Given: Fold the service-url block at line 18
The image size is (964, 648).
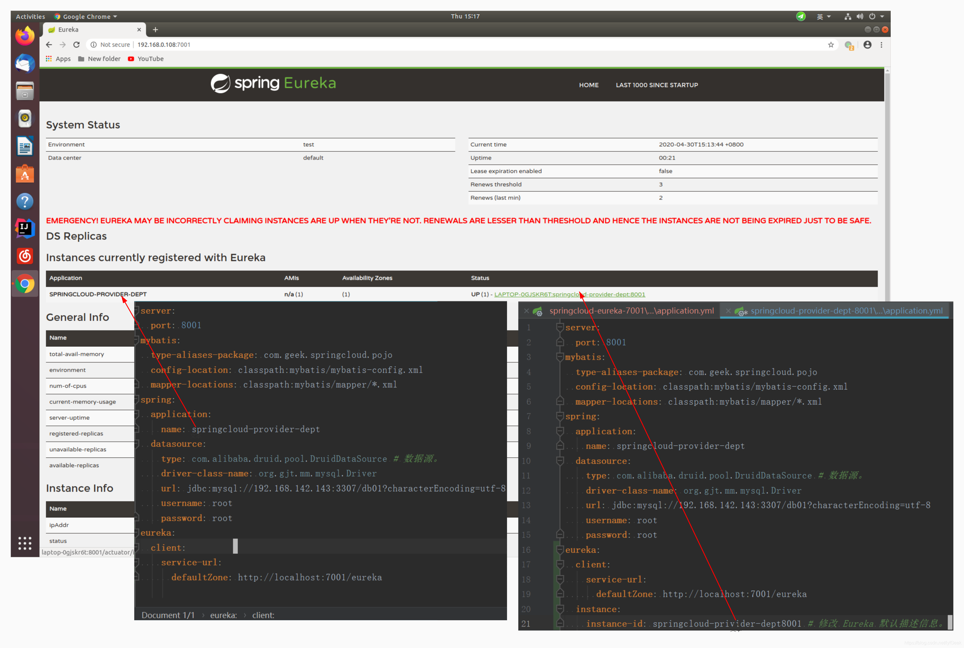Looking at the screenshot, I should pyautogui.click(x=560, y=579).
